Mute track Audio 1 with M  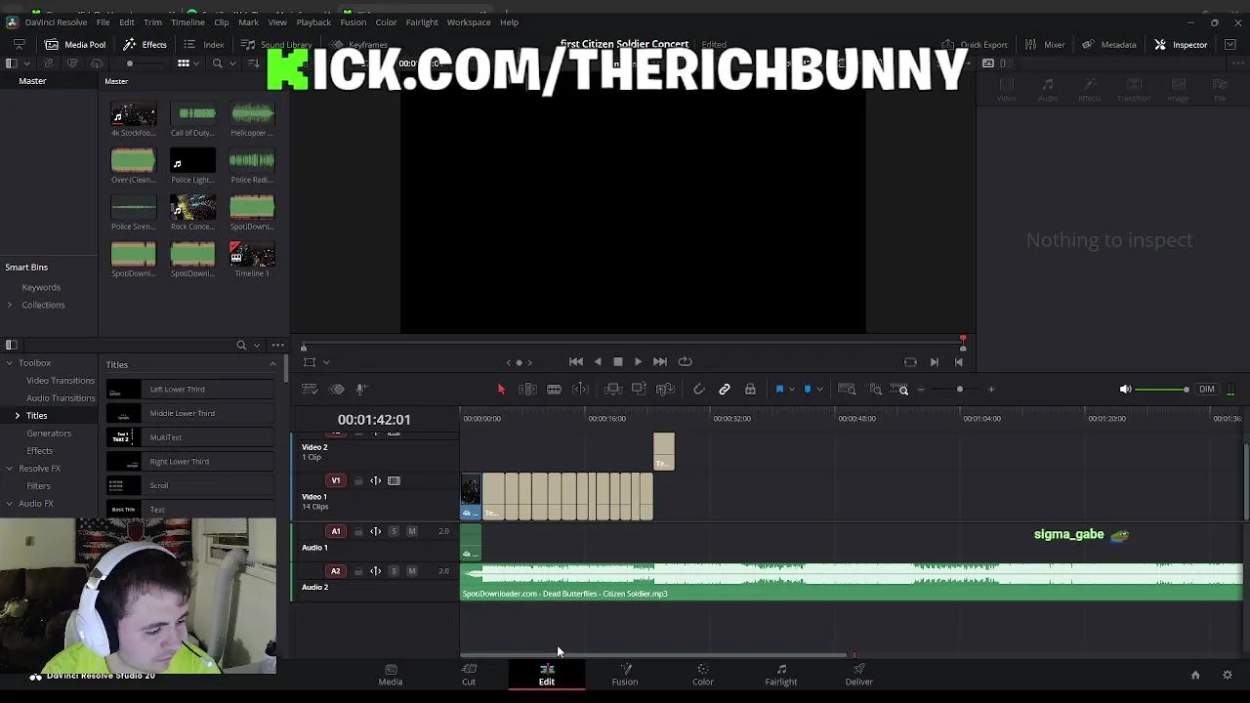pos(412,531)
